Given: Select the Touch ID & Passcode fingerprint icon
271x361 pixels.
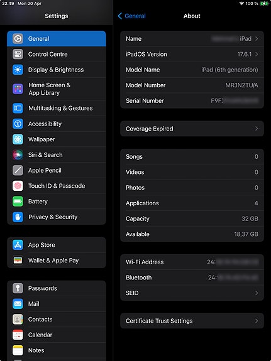Looking at the screenshot, I should [x=18, y=186].
